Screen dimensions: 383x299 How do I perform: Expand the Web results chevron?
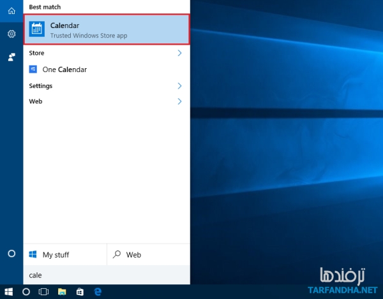pos(179,101)
